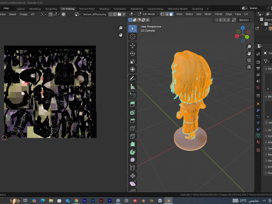The height and width of the screenshot is (204, 272).
Task: Unlink texture_diffuse.png with X button
Action: (124, 14)
